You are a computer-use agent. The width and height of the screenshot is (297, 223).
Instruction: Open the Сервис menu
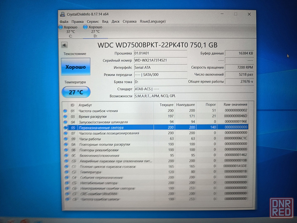93,22
